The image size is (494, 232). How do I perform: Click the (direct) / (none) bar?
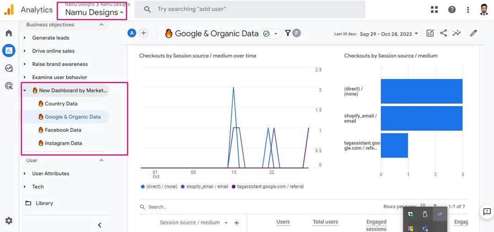(422, 91)
